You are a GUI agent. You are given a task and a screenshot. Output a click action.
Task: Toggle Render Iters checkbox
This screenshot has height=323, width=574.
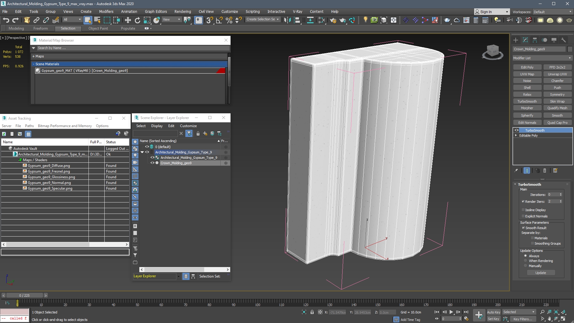(x=523, y=202)
